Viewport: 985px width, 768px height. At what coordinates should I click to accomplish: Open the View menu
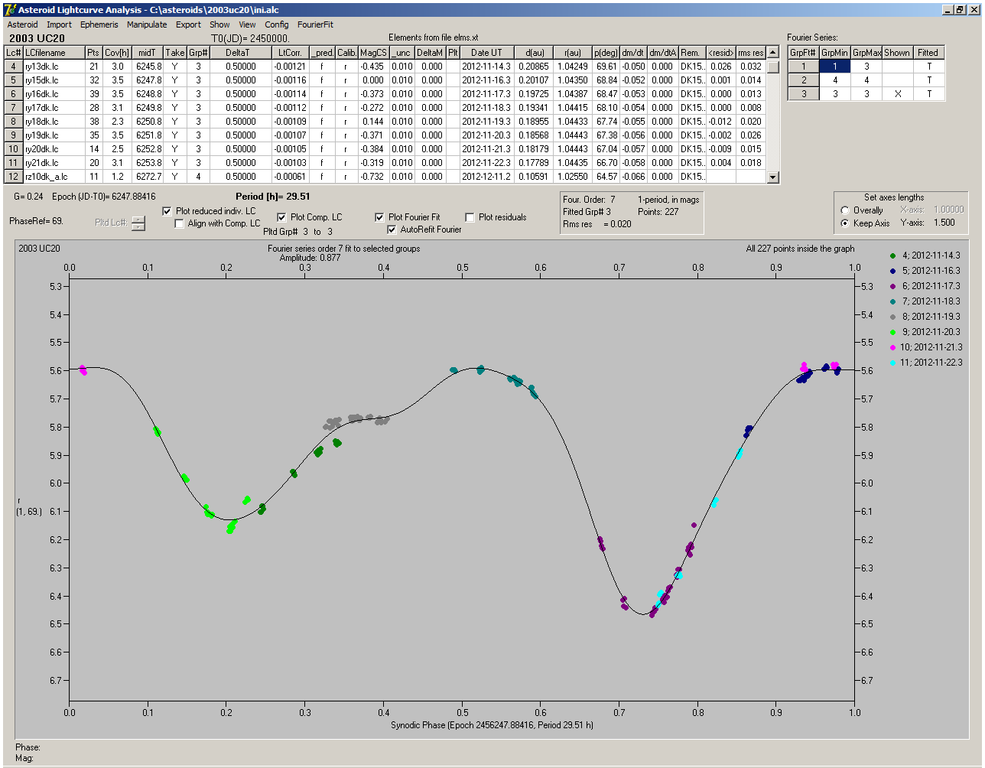click(x=247, y=24)
